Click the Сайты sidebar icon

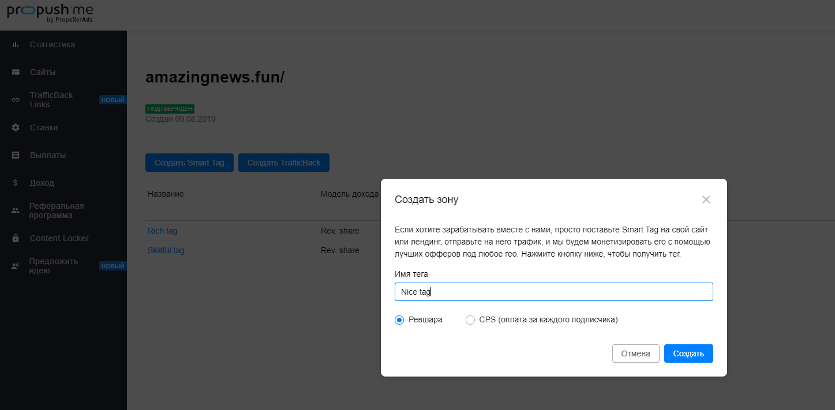[16, 72]
